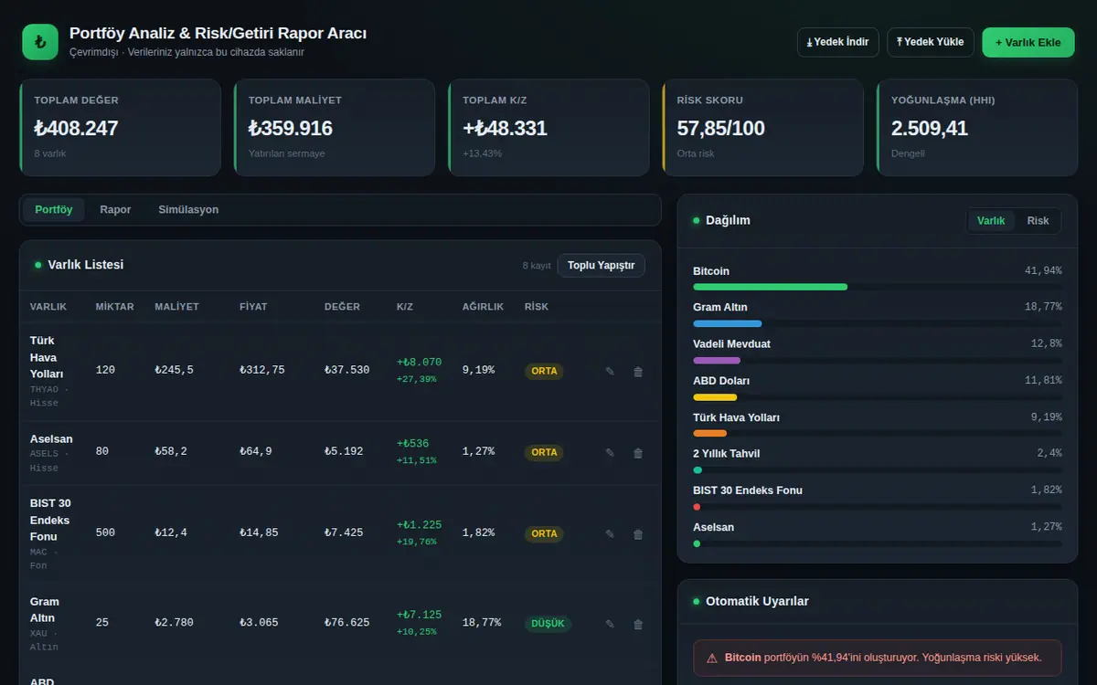Edit the Türk Hava Yolları row
Image resolution: width=1097 pixels, height=685 pixels.
pos(610,372)
